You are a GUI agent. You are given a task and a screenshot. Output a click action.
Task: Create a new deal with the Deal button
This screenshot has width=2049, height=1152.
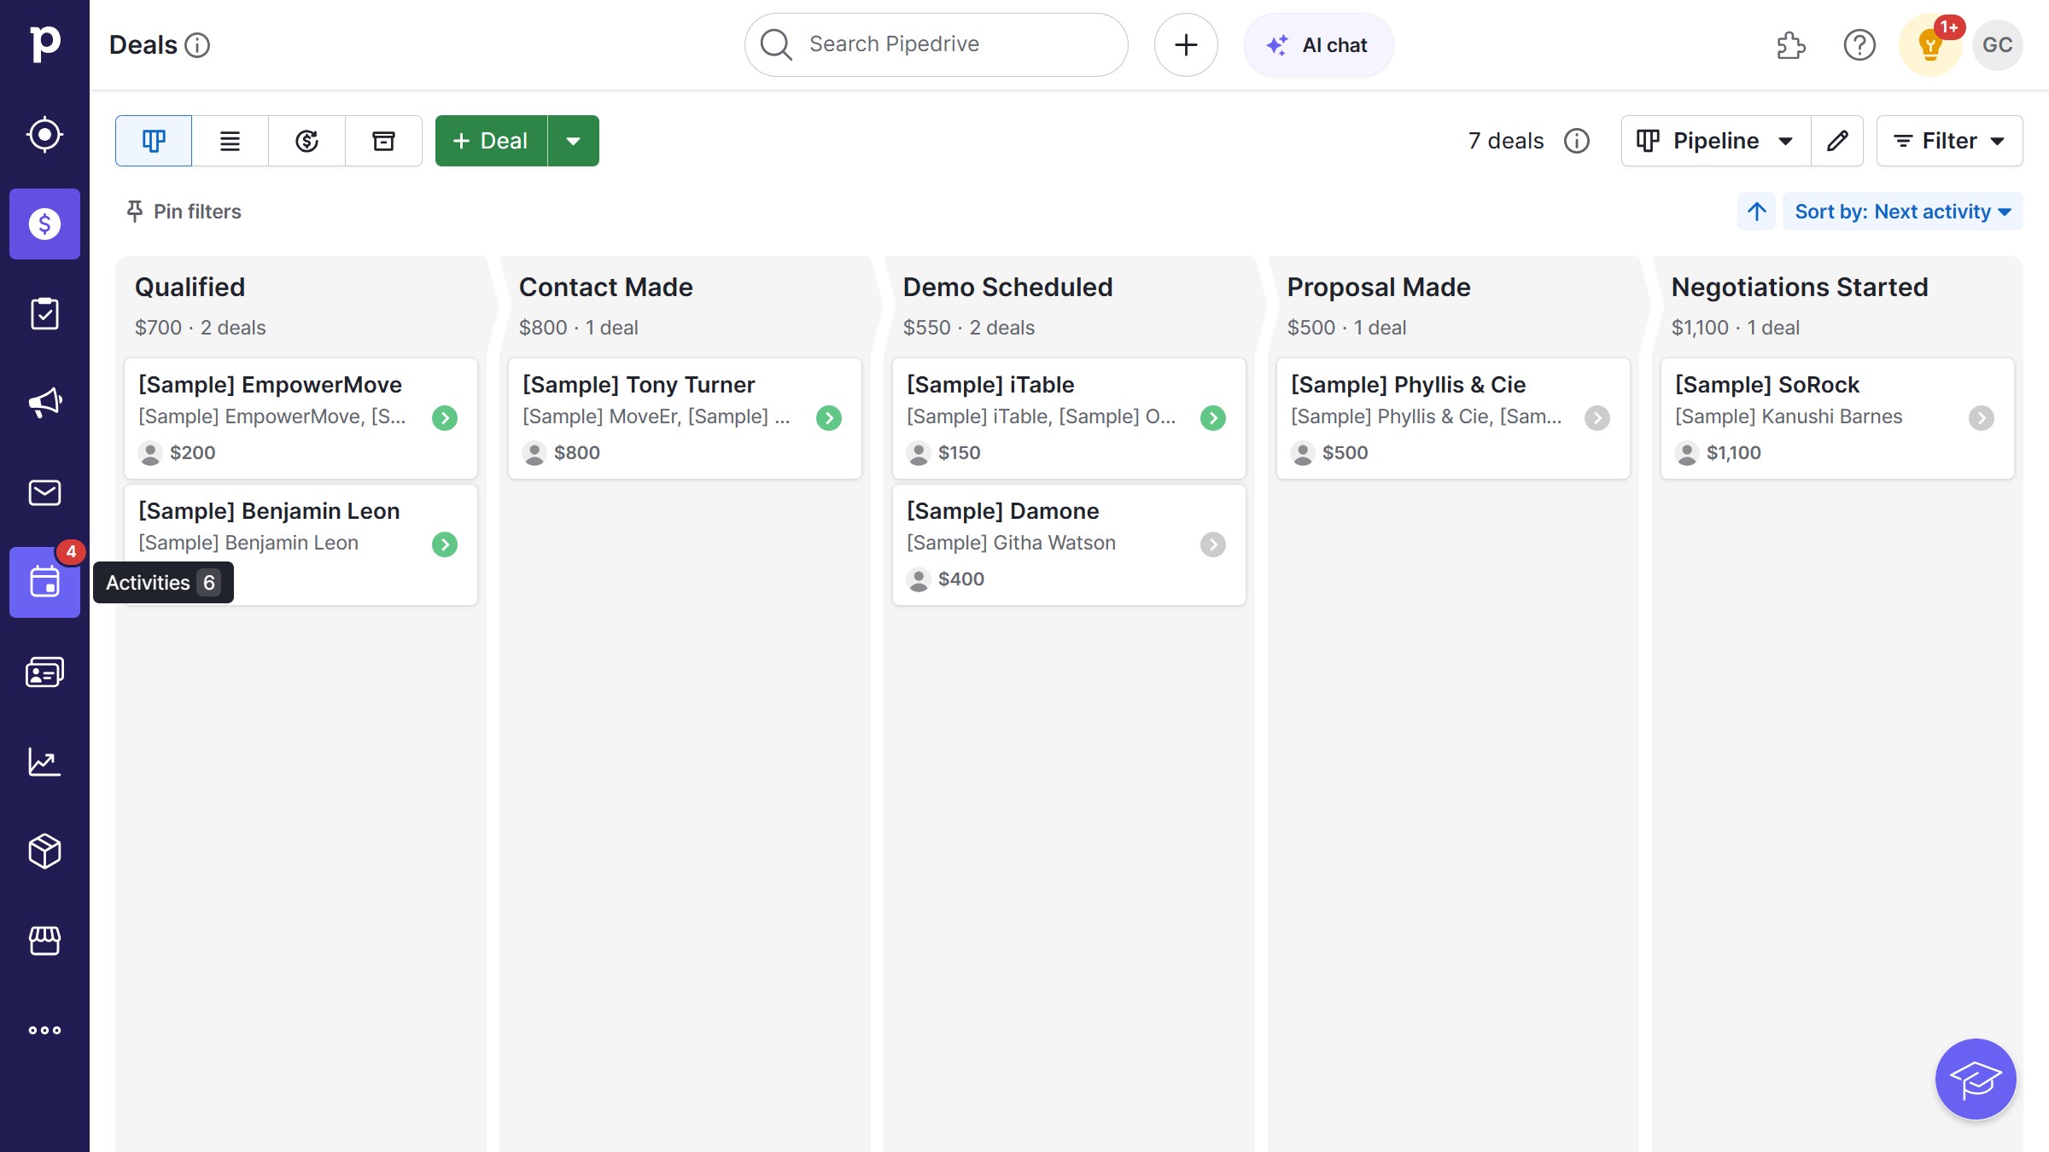490,141
